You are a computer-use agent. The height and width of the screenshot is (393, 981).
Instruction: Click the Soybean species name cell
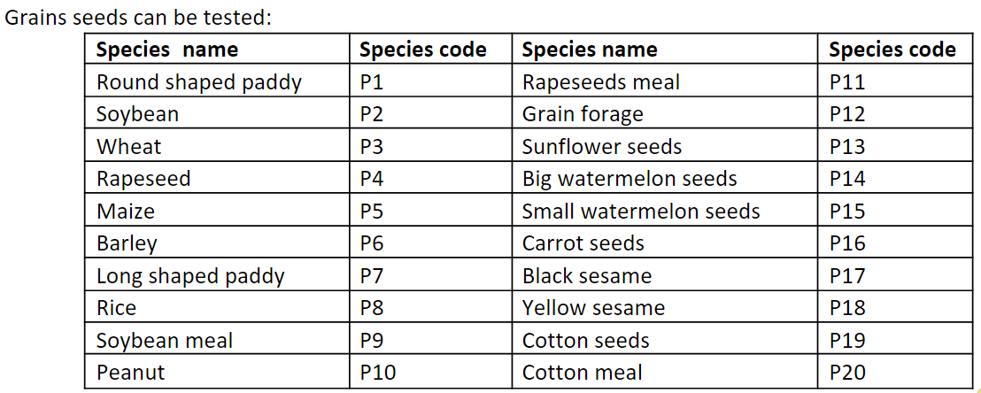218,114
